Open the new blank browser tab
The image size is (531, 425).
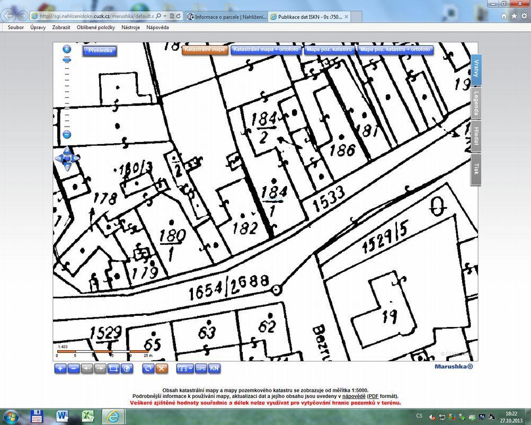point(356,16)
